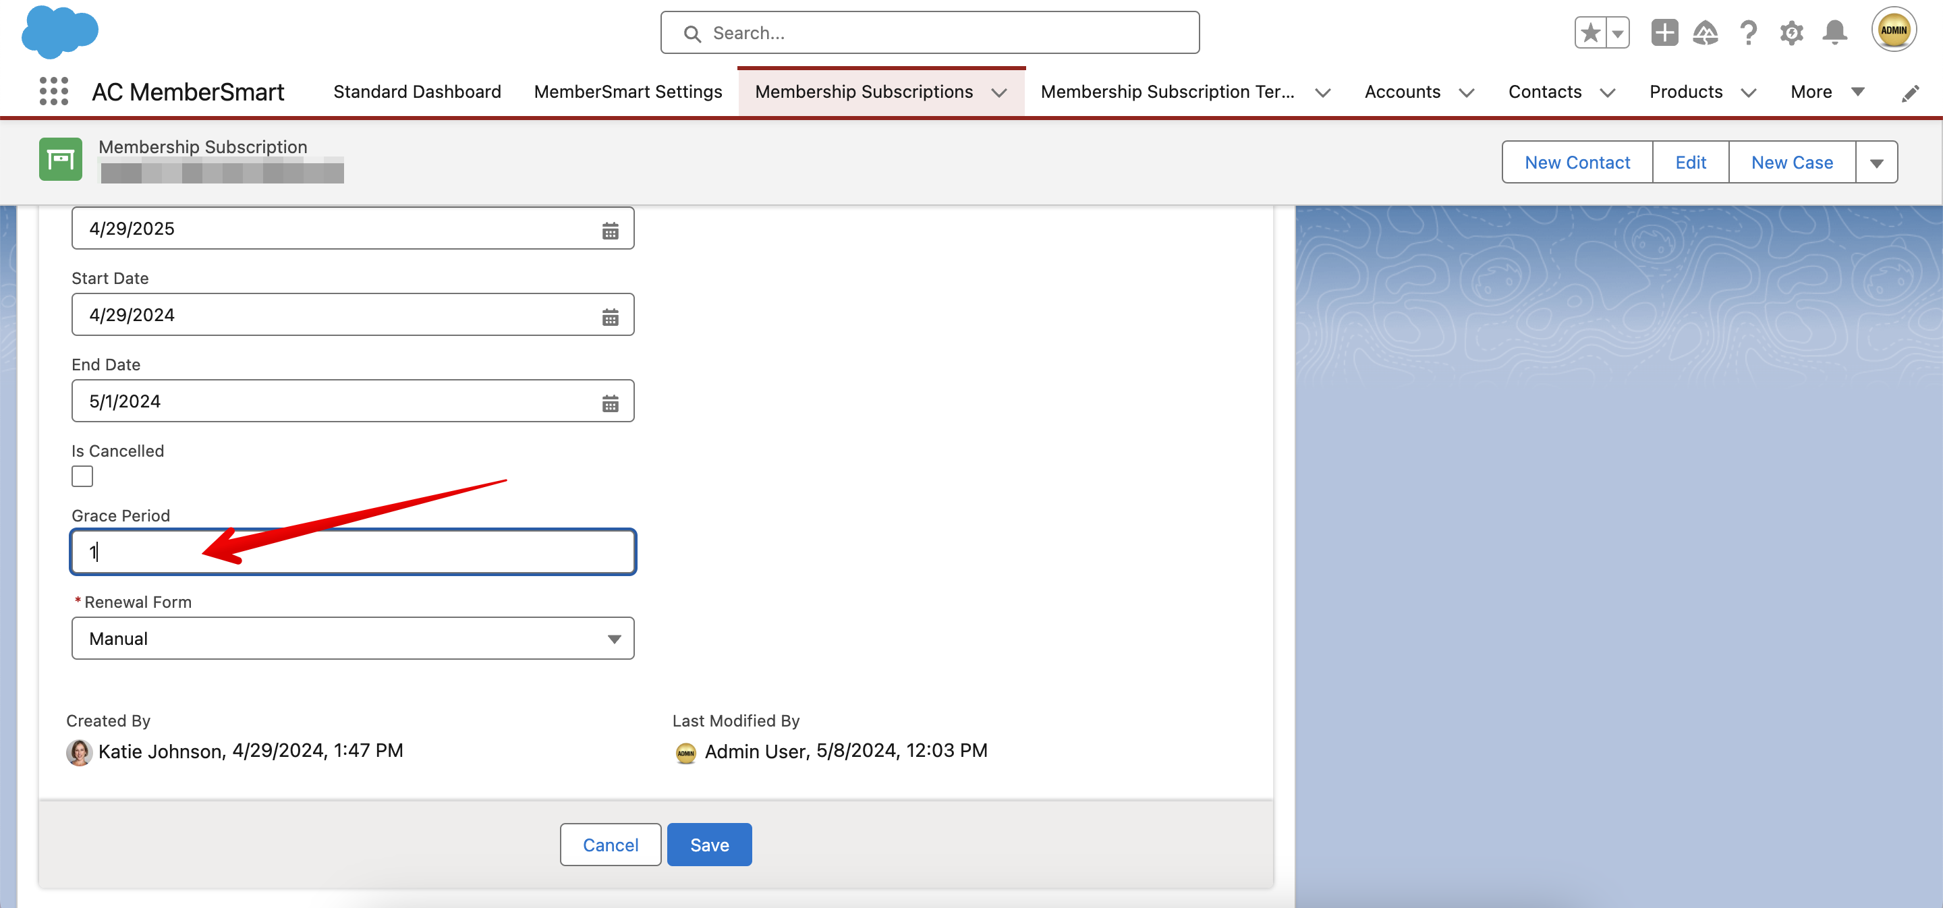This screenshot has height=908, width=1943.
Task: Open calendar picker for the 4/29/2025 date
Action: click(x=610, y=230)
